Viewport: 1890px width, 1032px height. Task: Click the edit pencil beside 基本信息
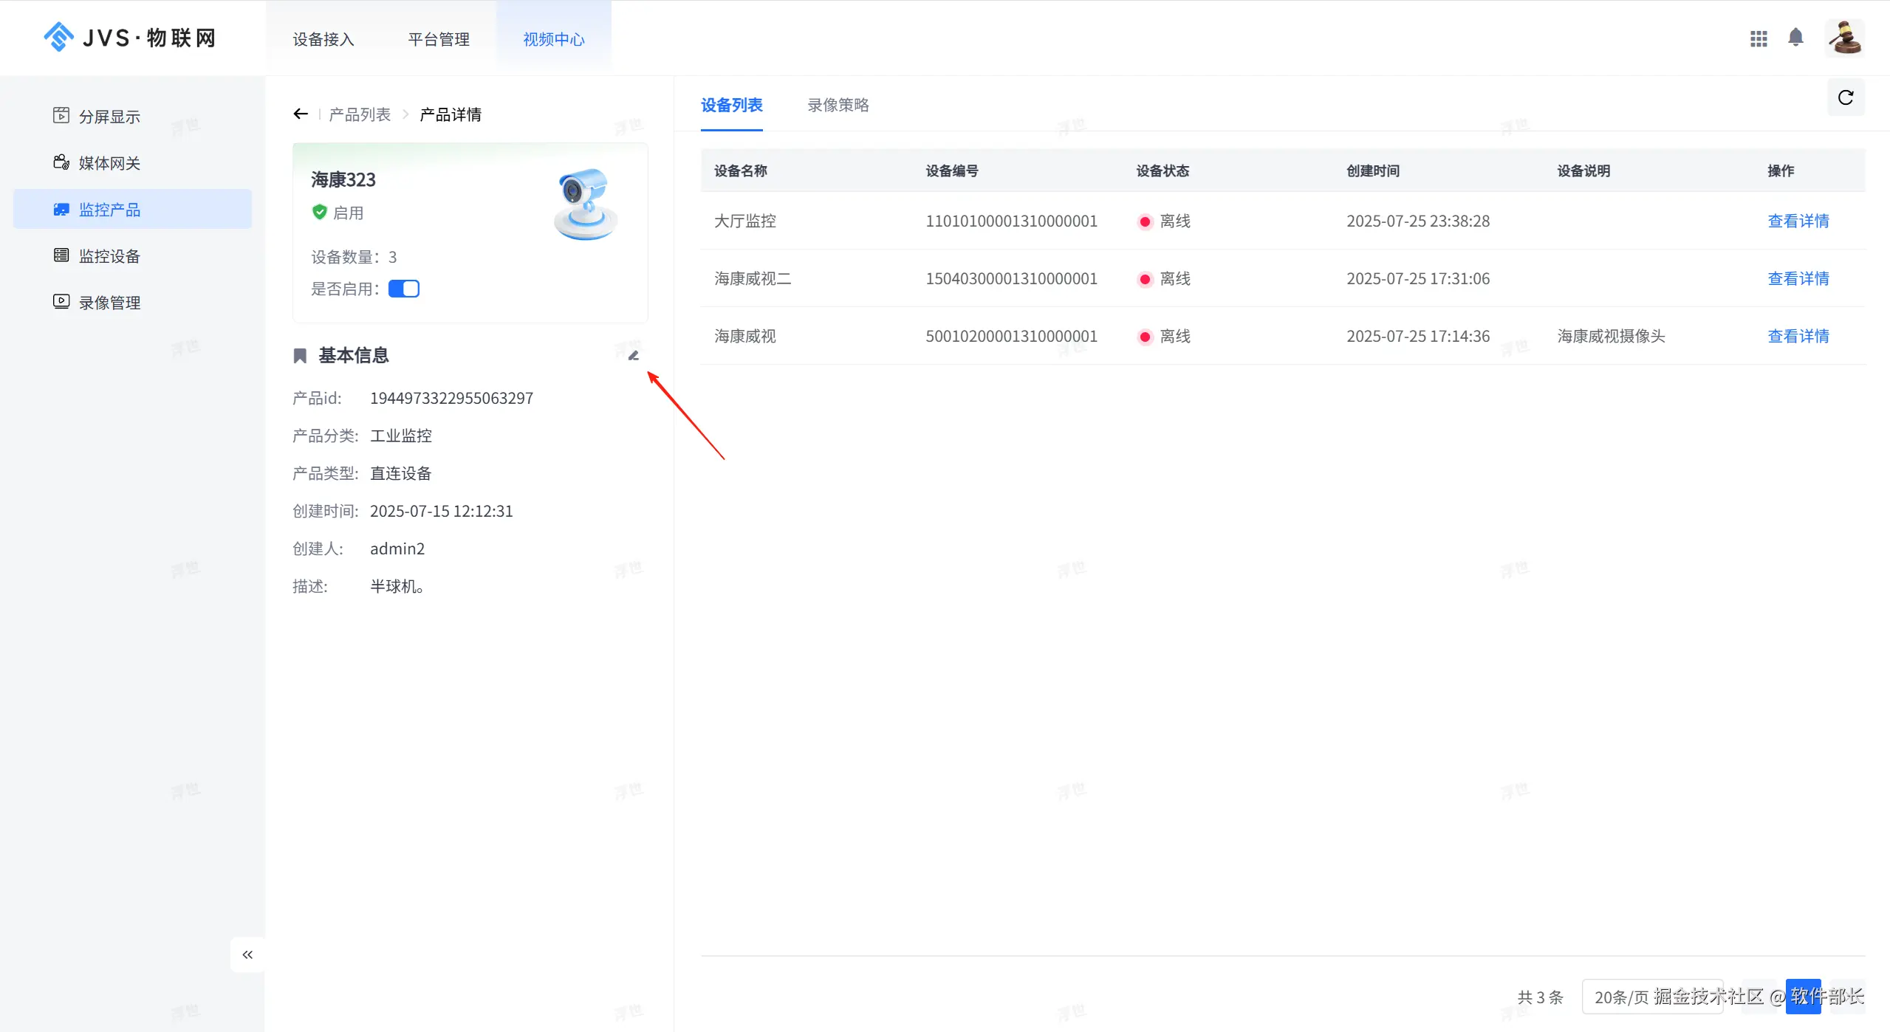633,356
